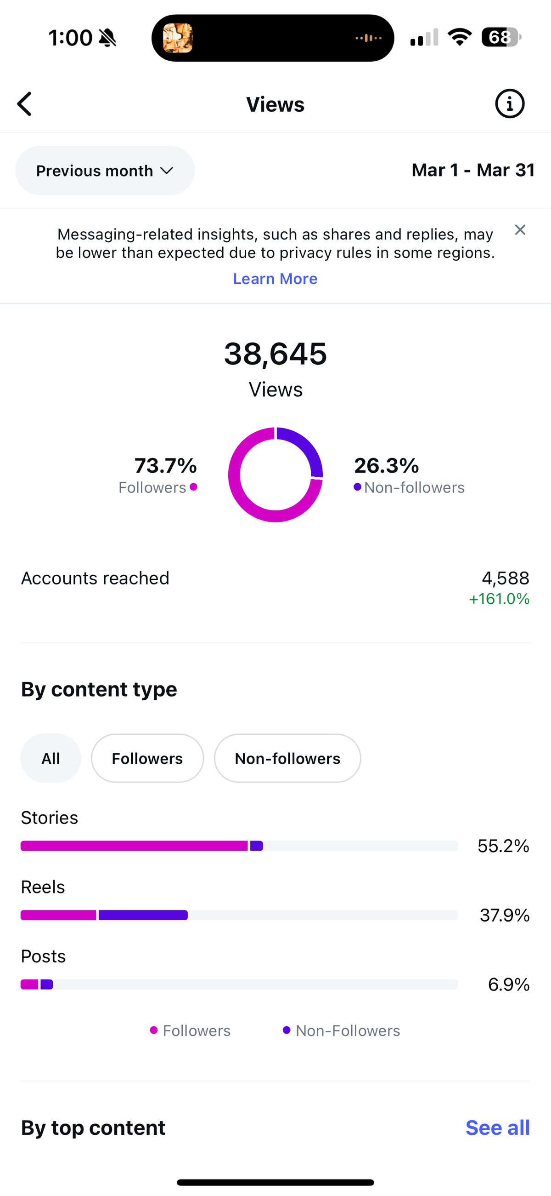Tap See all for top content

point(498,1128)
